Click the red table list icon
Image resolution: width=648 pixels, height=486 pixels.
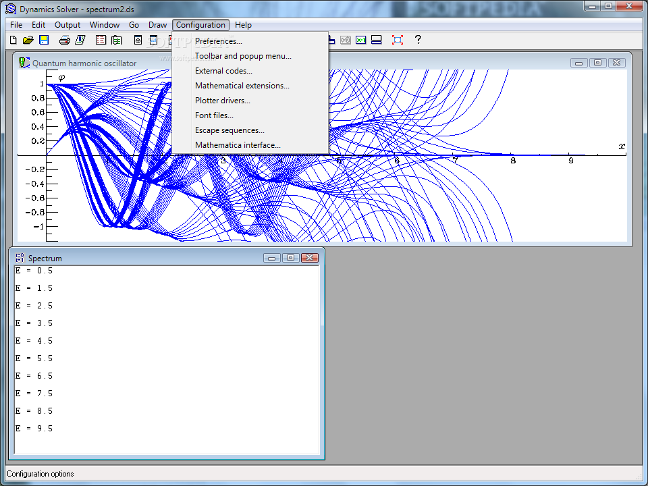click(x=101, y=40)
